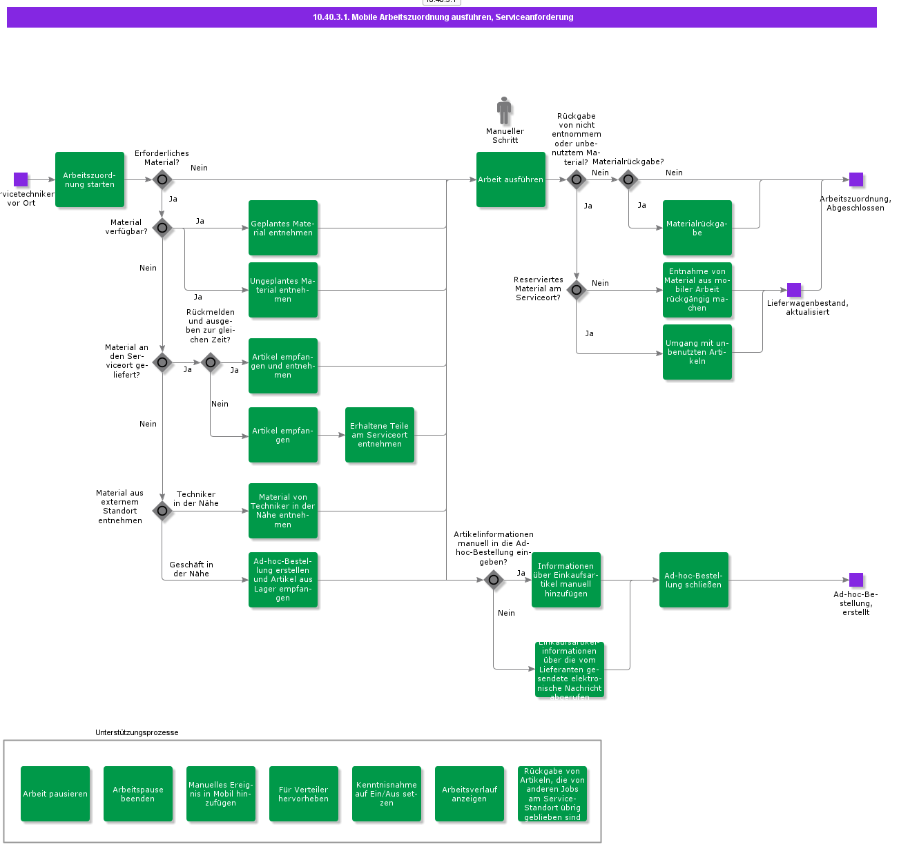Screen dimensions: 899x849
Task: Open the Einkaufsartikelinformationen elektronische Nachricht step
Action: 570,670
